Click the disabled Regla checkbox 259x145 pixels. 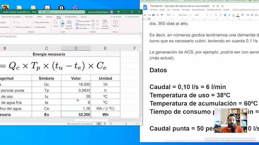[14, 22]
